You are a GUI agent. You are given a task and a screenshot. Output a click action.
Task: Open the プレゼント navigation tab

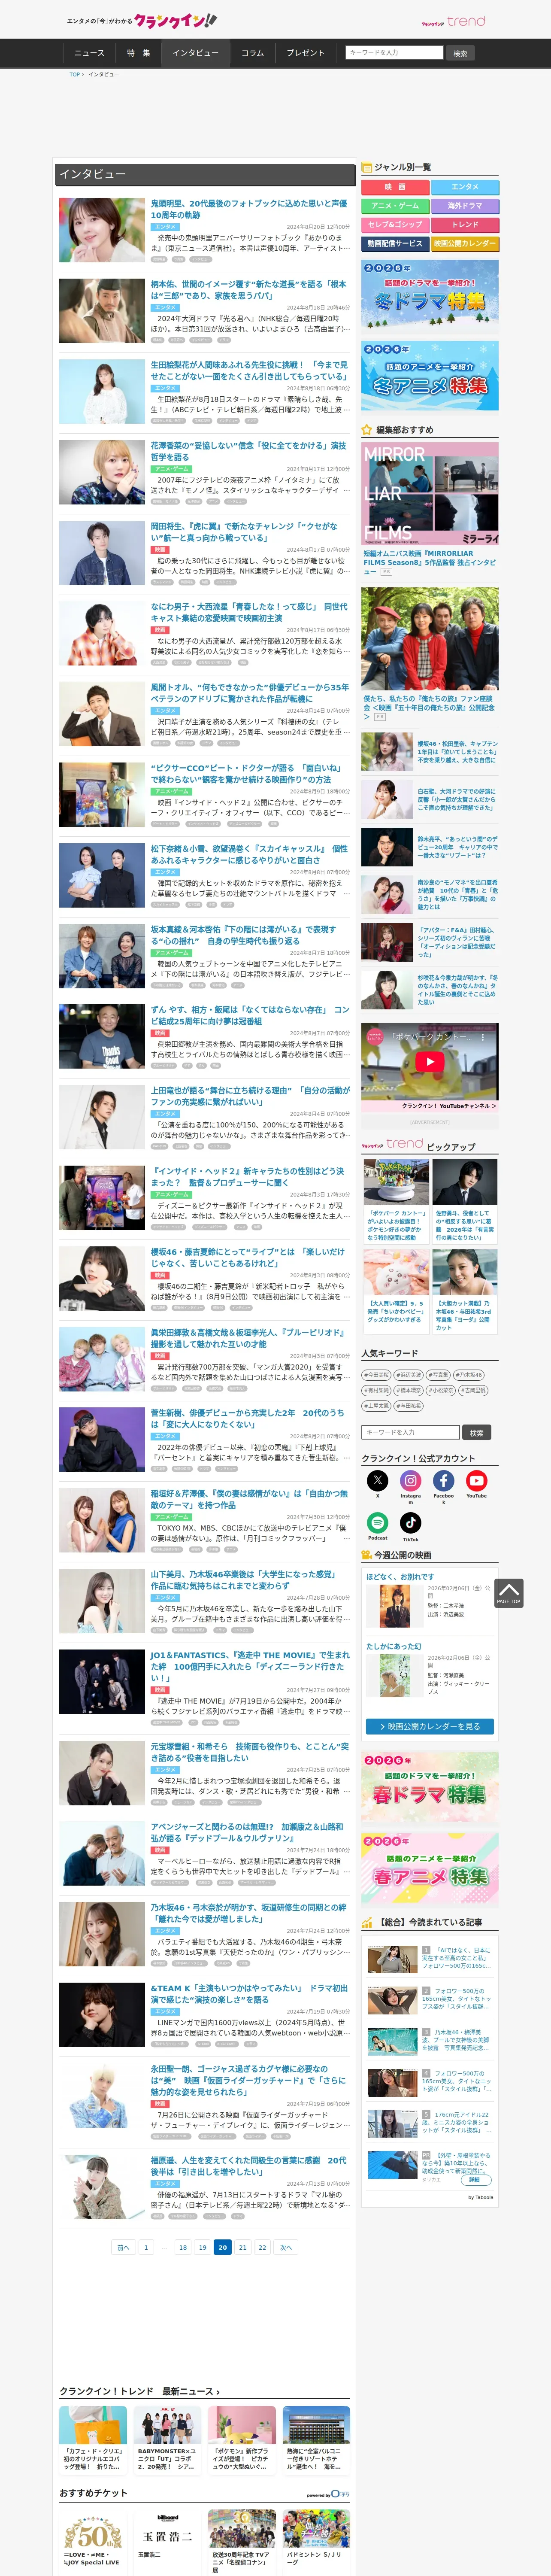click(305, 53)
